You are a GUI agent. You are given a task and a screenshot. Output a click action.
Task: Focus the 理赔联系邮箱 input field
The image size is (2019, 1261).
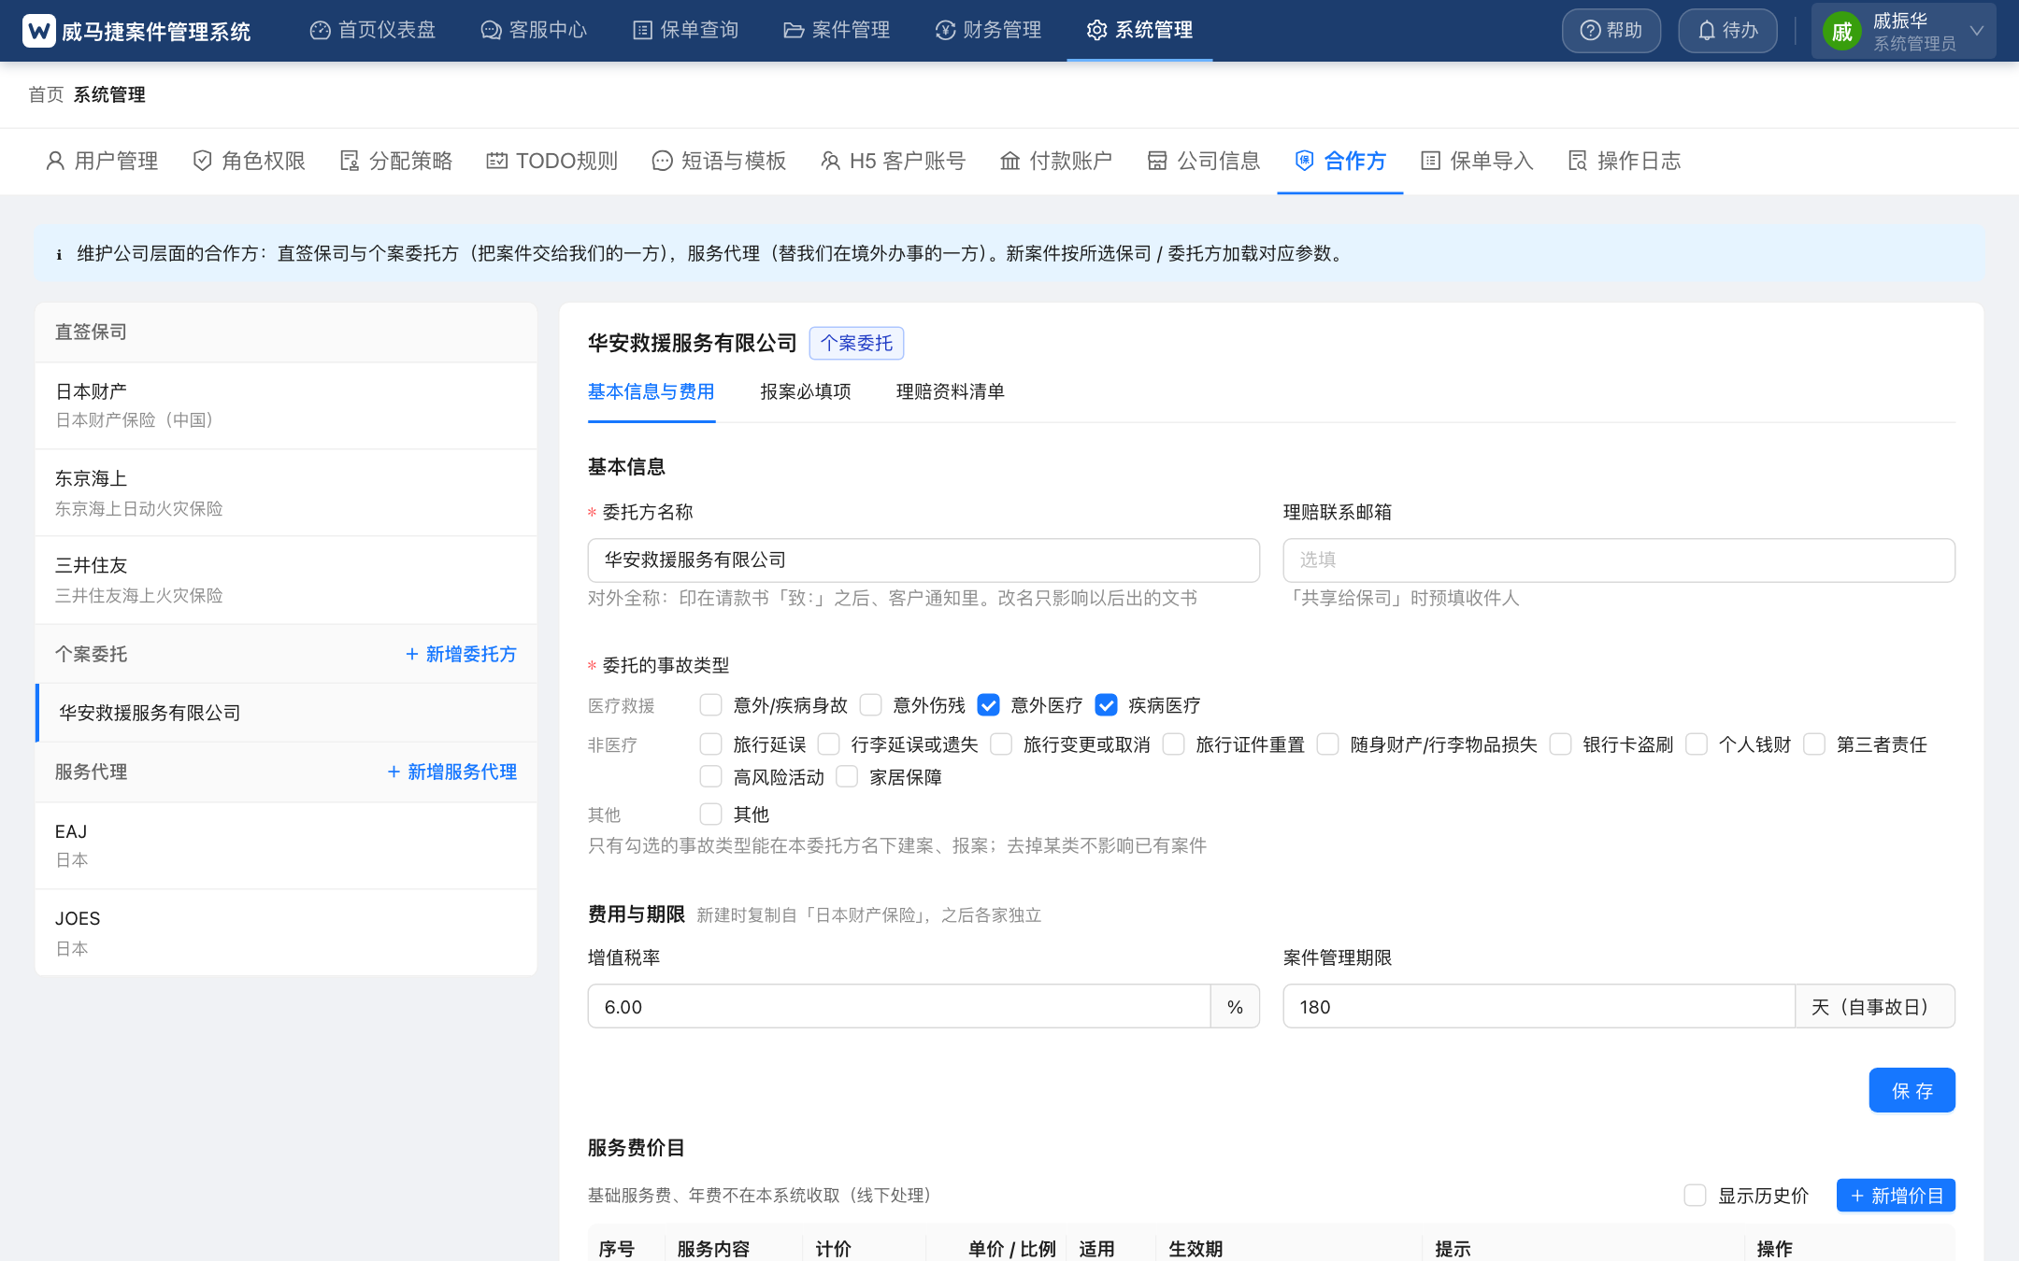[x=1619, y=560]
